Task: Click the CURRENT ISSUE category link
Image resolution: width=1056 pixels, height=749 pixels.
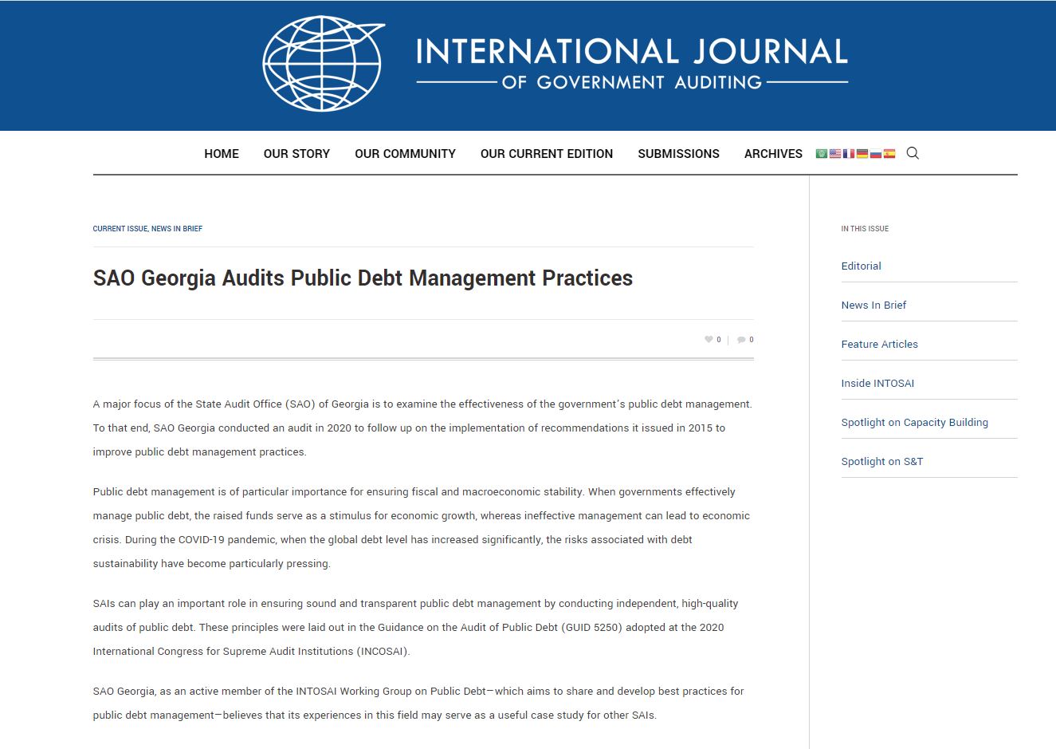Action: click(120, 229)
